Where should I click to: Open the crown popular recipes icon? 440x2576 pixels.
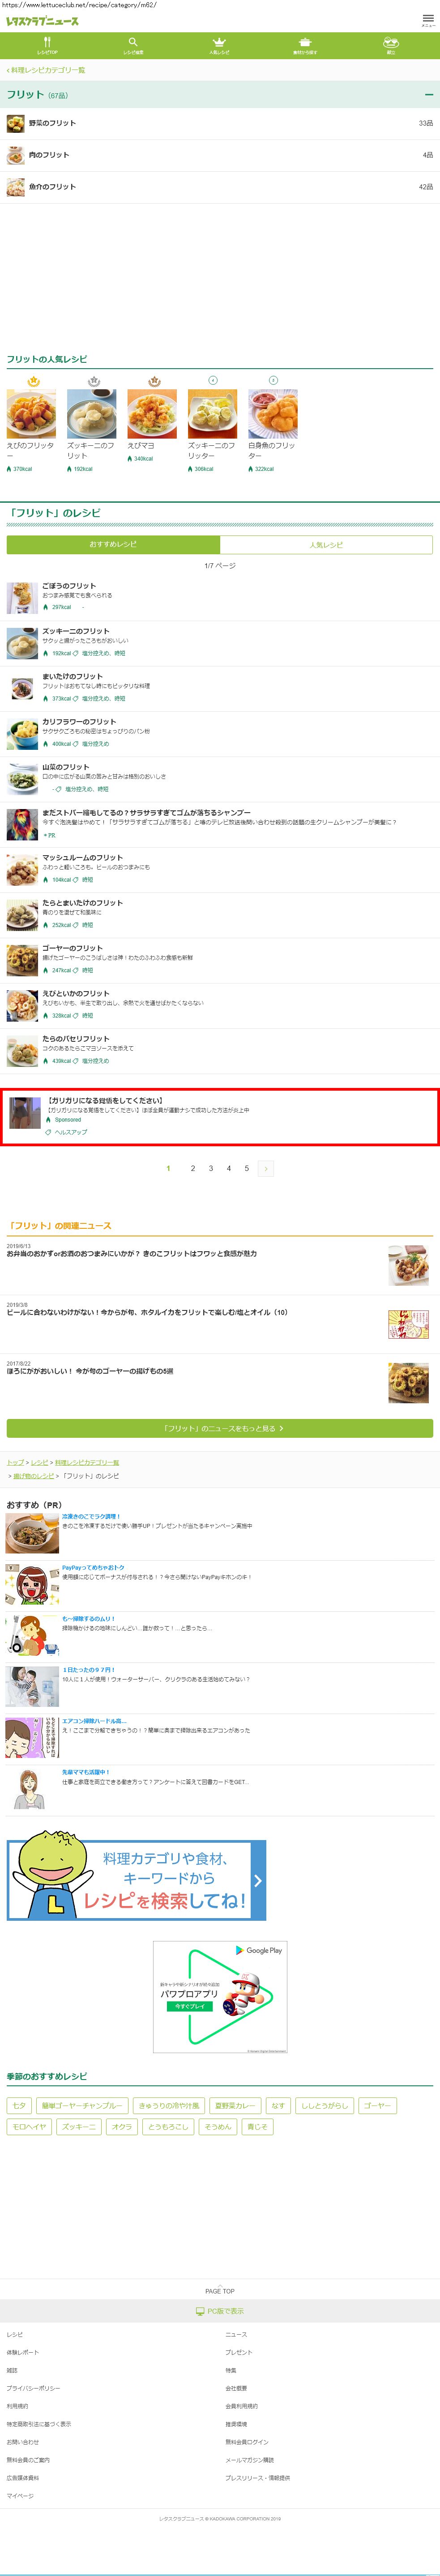(x=219, y=45)
